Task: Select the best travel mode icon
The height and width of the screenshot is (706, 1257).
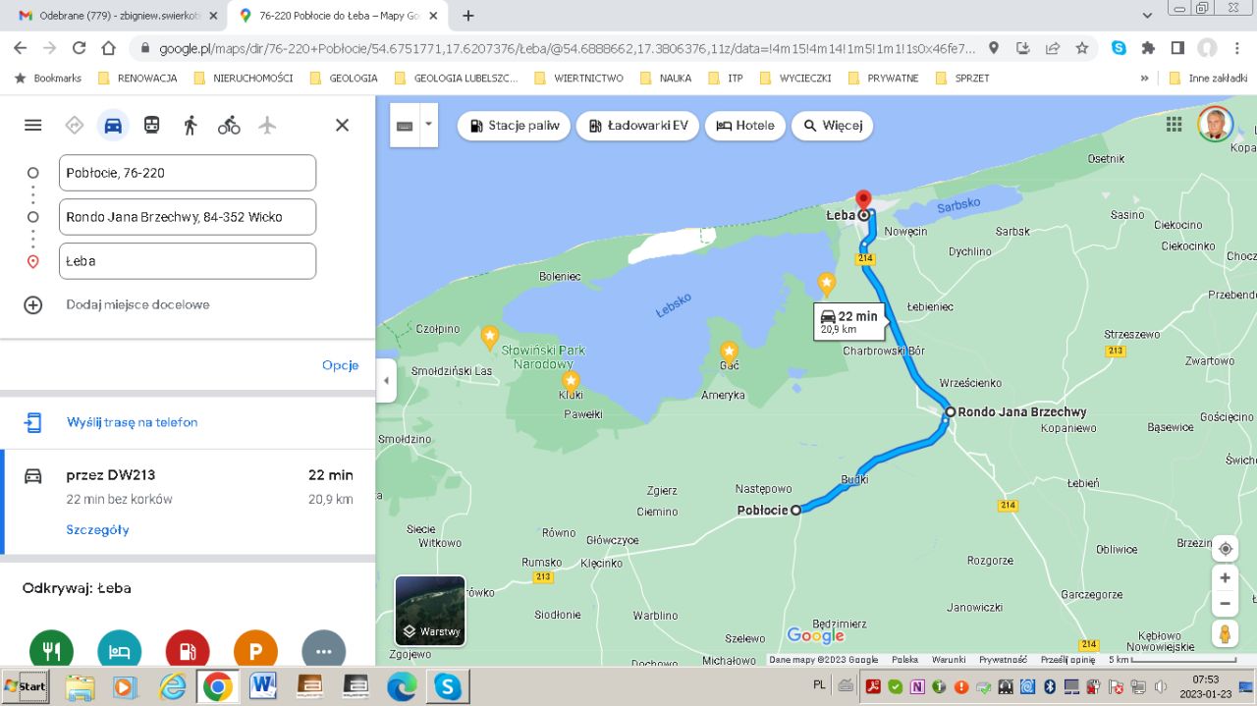Action: click(x=74, y=125)
